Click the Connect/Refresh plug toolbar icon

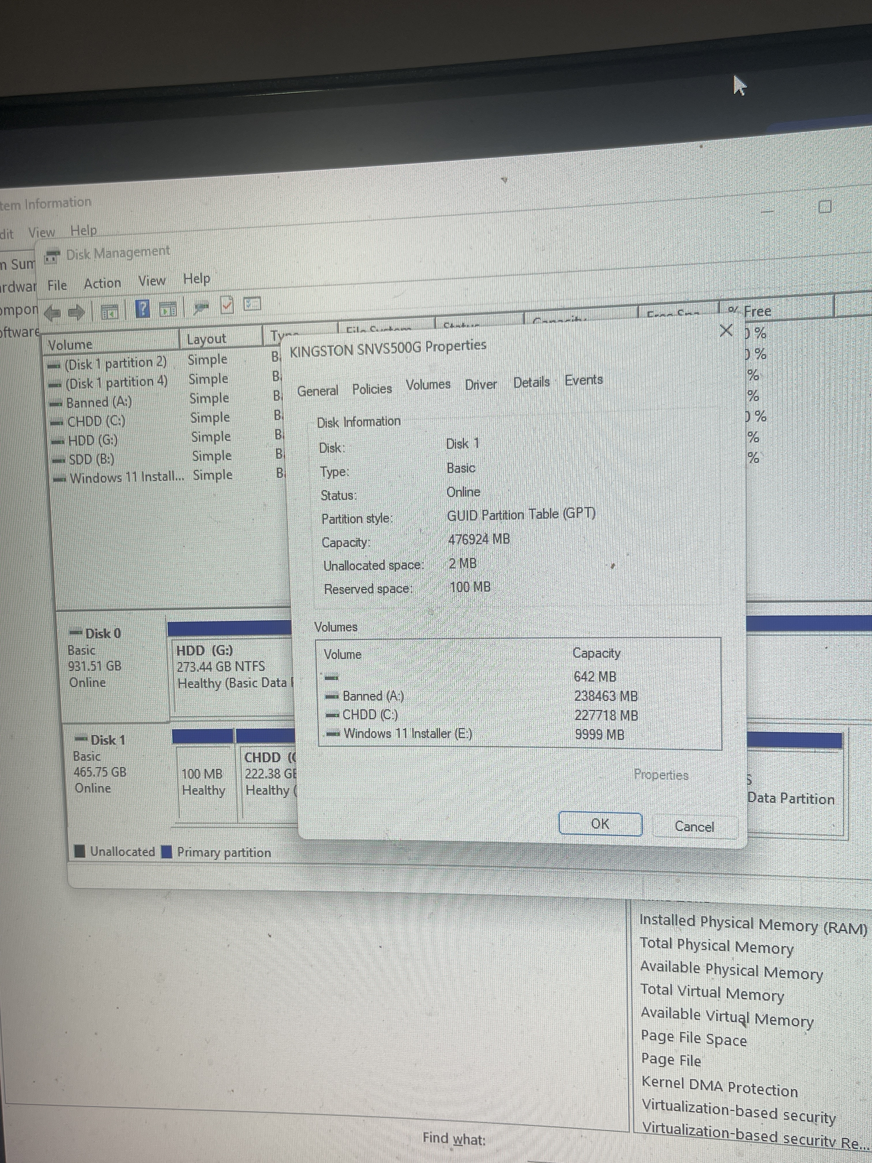tap(201, 307)
